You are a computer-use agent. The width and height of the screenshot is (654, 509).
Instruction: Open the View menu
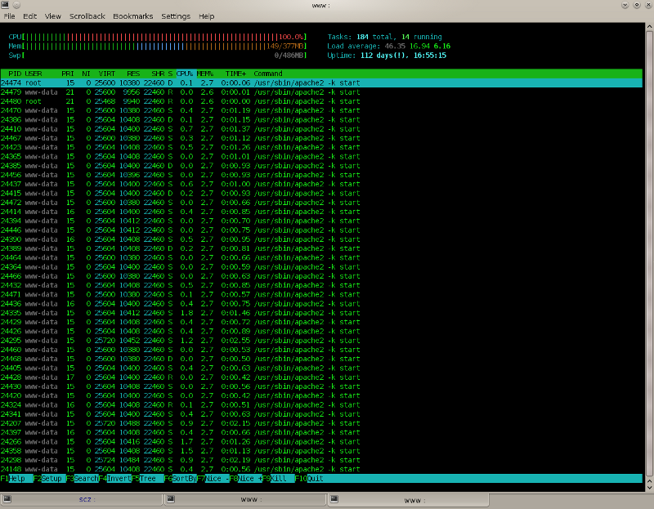(53, 16)
